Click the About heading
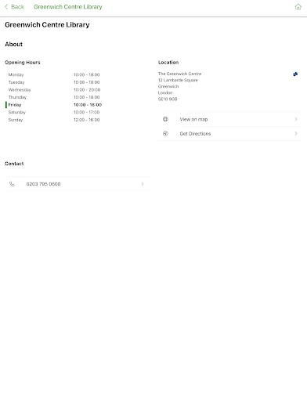Image resolution: width=307 pixels, height=401 pixels. point(14,44)
